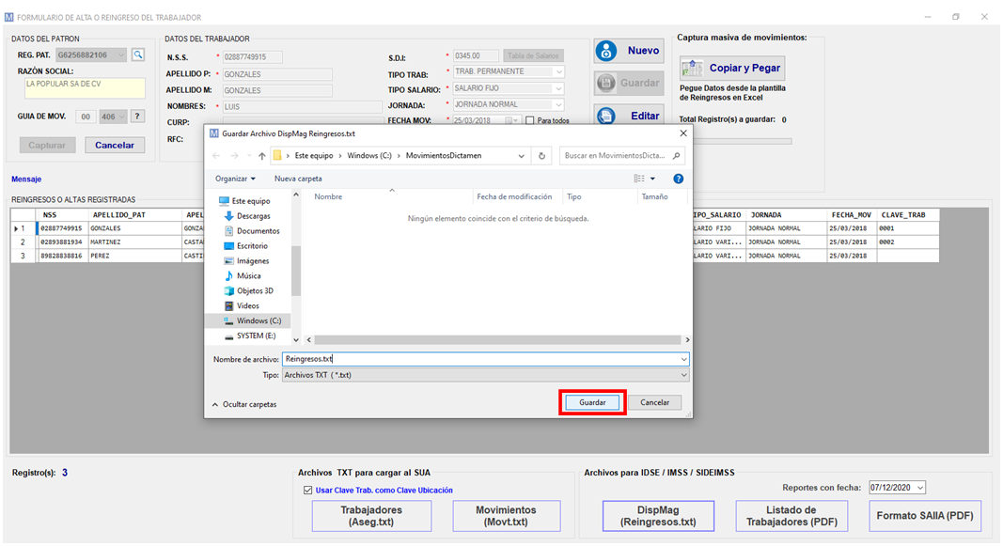This screenshot has height=546, width=1003.
Task: Click Este equipo in the breadcrumb path
Action: coord(313,155)
